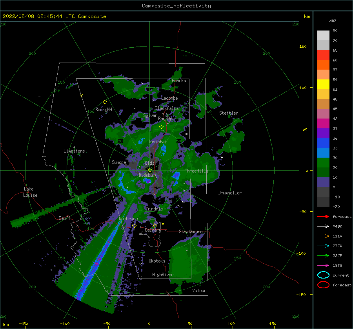Select the purple 39 dBZ color swatch
This screenshot has width=353, height=329.
[323, 133]
